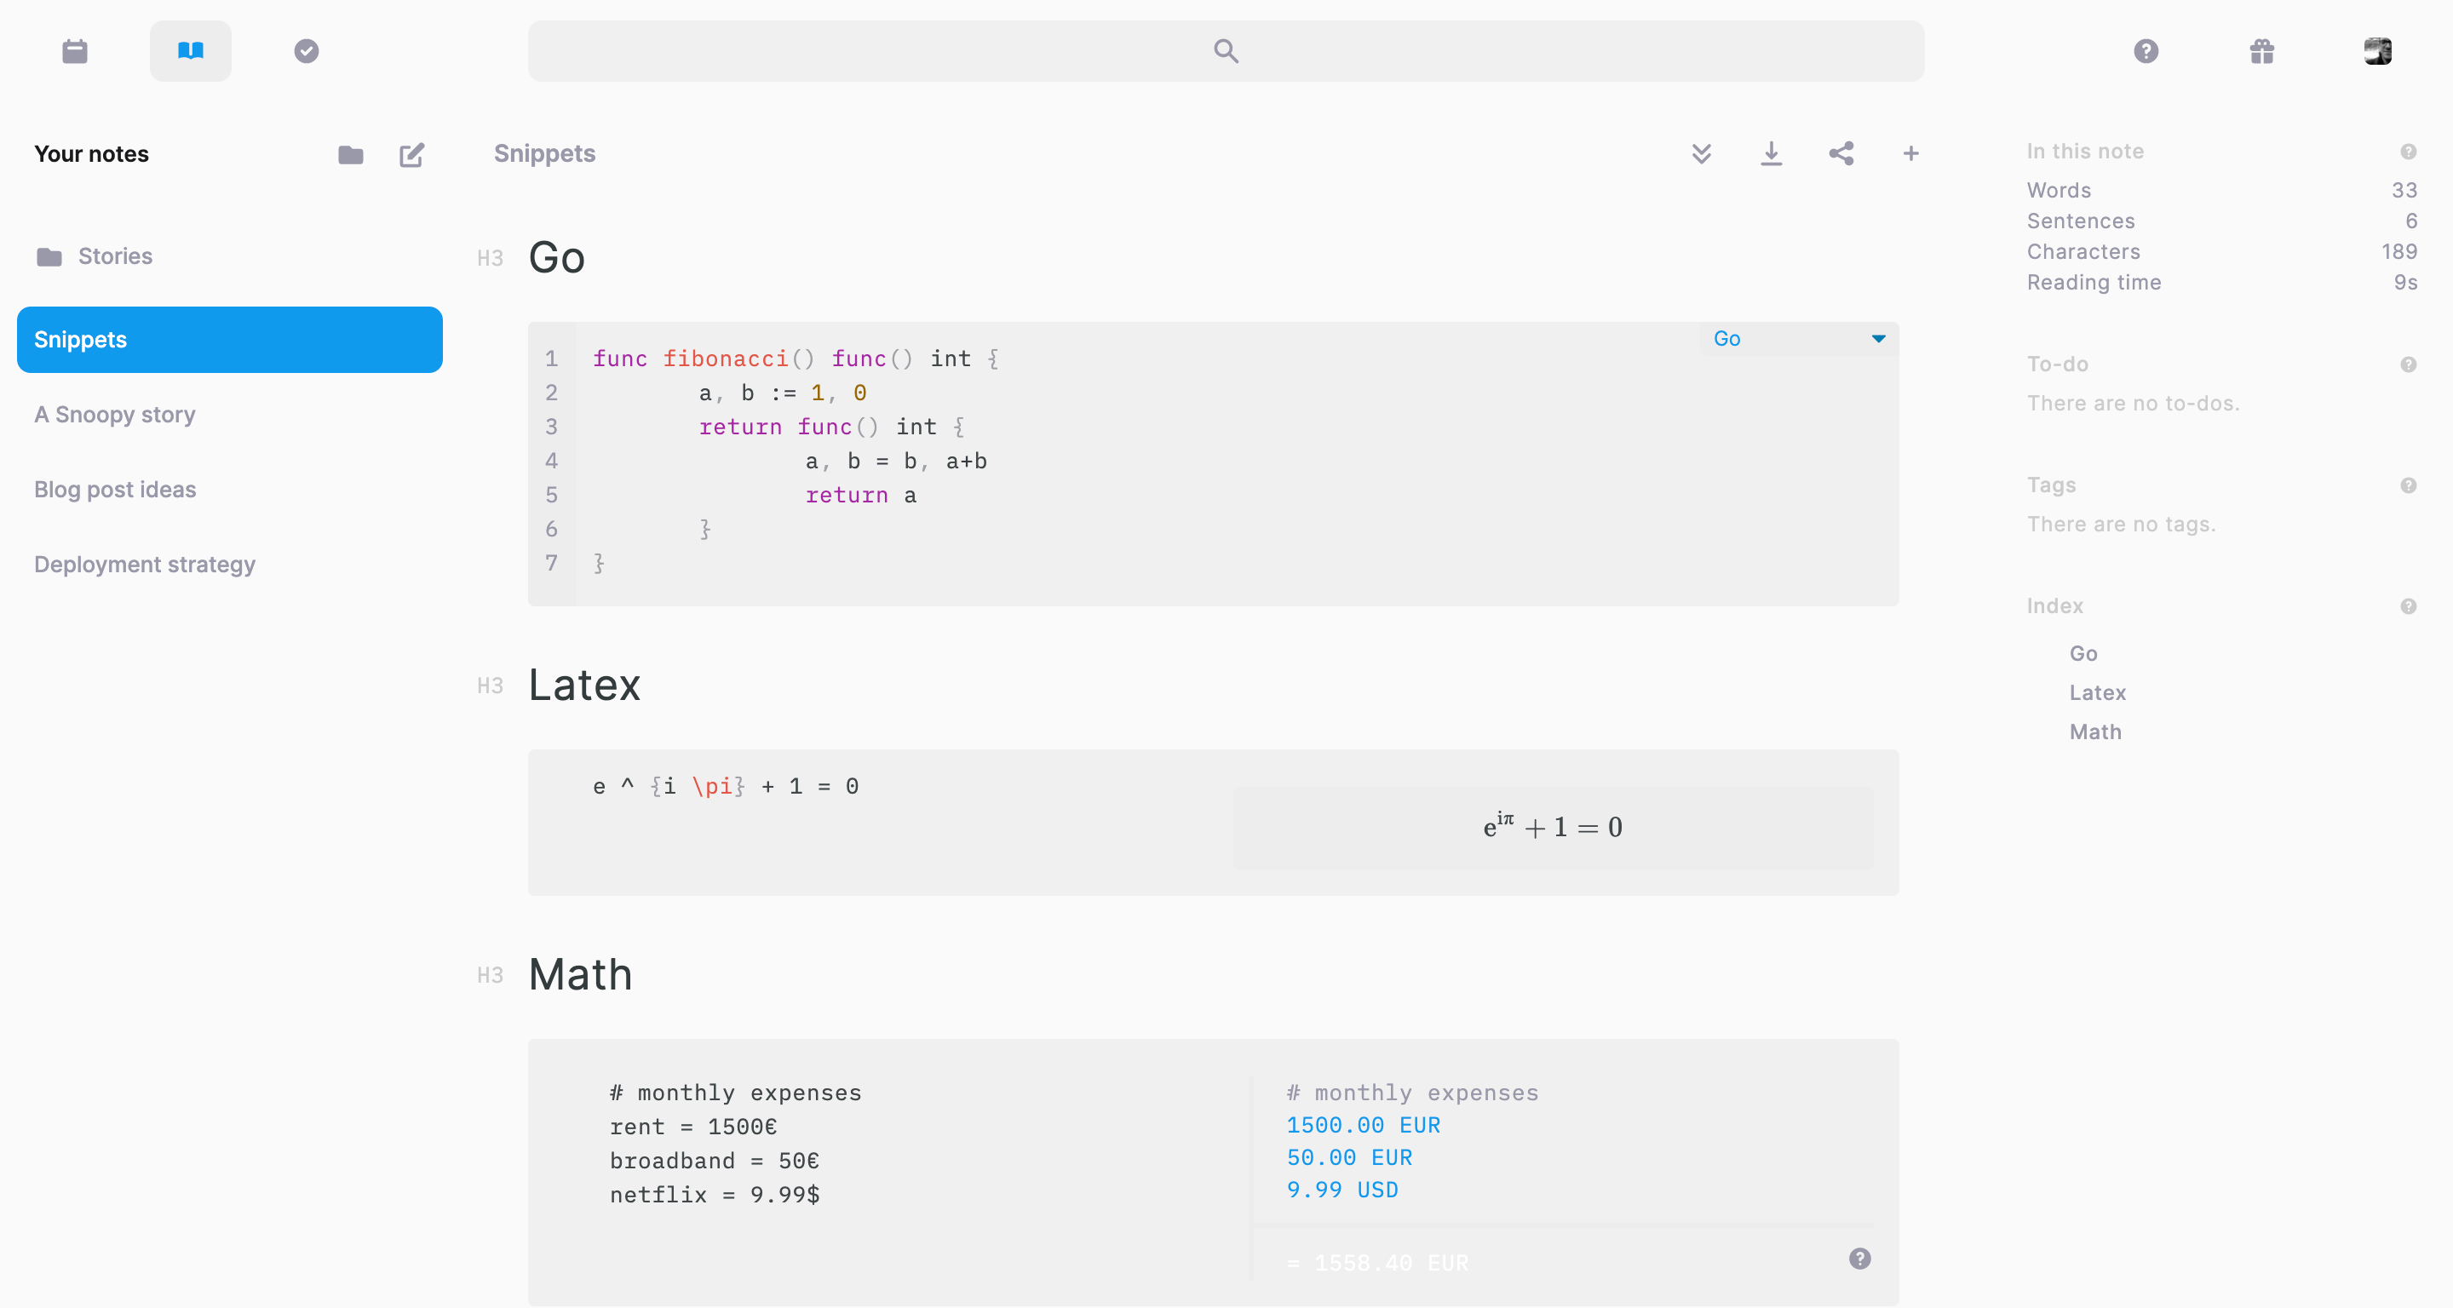Share the Snippets note

point(1841,153)
